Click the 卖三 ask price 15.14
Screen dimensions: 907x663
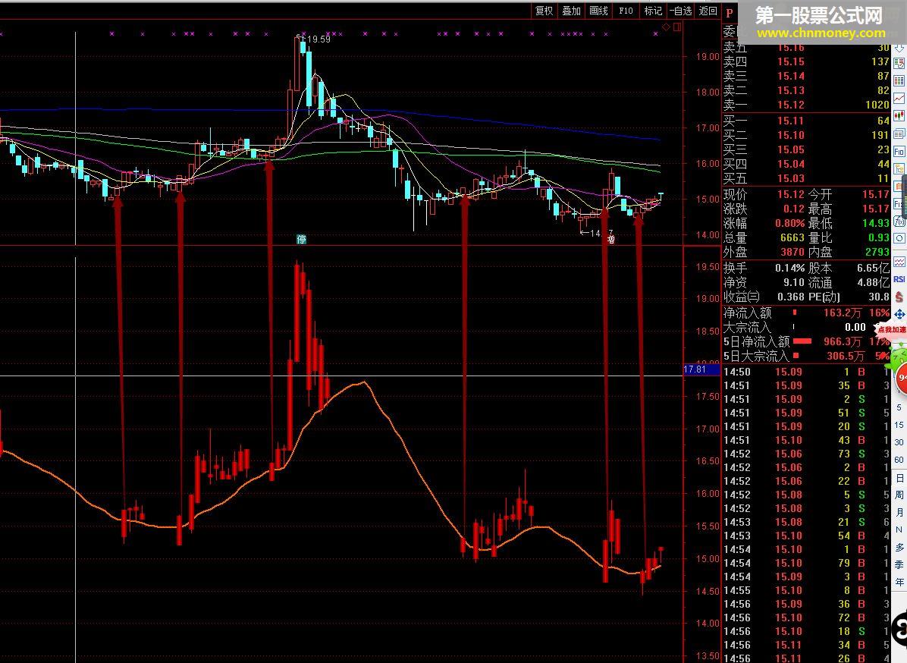pos(791,76)
